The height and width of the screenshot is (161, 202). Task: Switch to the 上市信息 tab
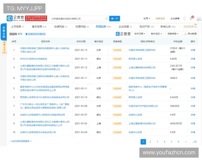[18, 26]
